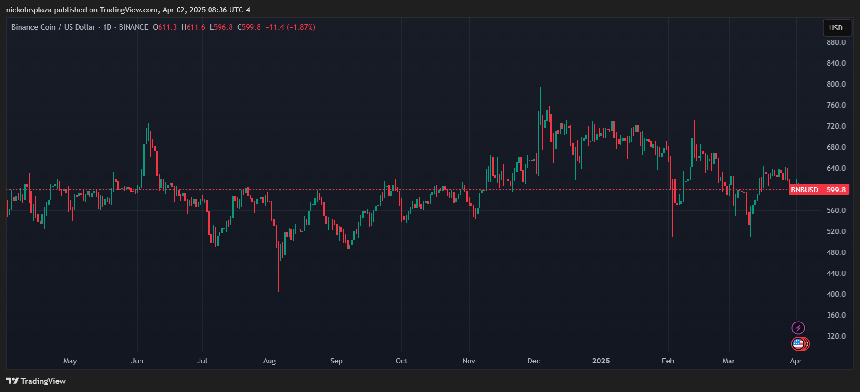
Task: Click the Aug label on the time axis
Action: pyautogui.click(x=270, y=361)
